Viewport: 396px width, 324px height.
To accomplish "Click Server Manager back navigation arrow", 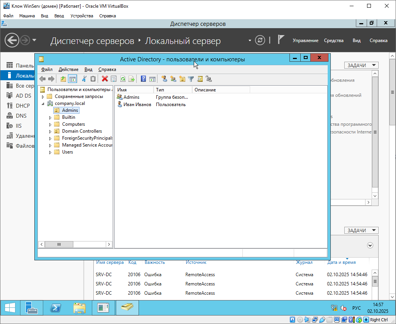I will 12,40.
